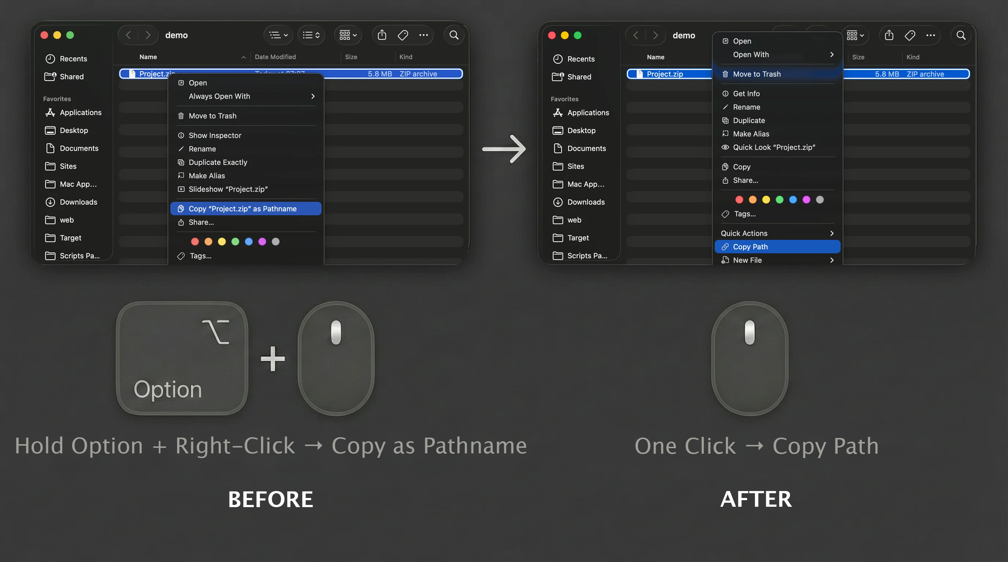
Task: Apply the red tag in the left context menu
Action: (x=195, y=242)
